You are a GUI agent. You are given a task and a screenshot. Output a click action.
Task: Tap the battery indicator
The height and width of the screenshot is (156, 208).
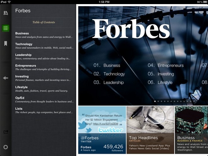point(205,2)
